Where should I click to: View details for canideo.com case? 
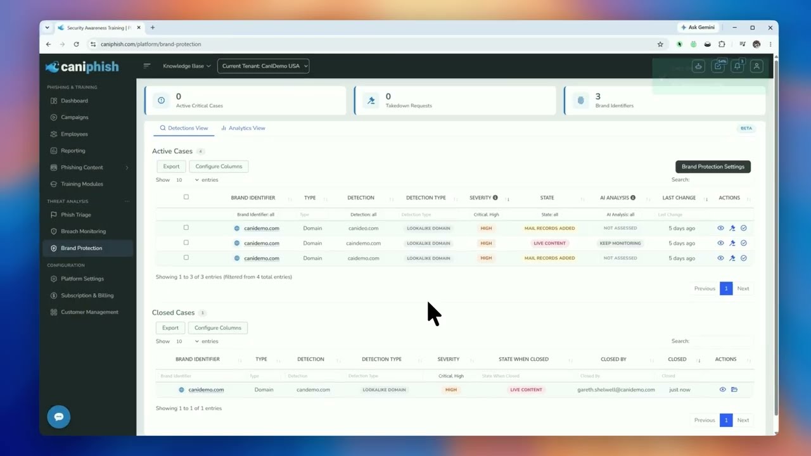(720, 228)
